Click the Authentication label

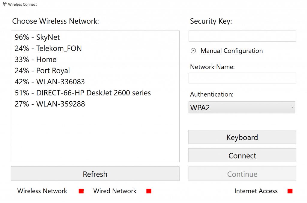212,94
